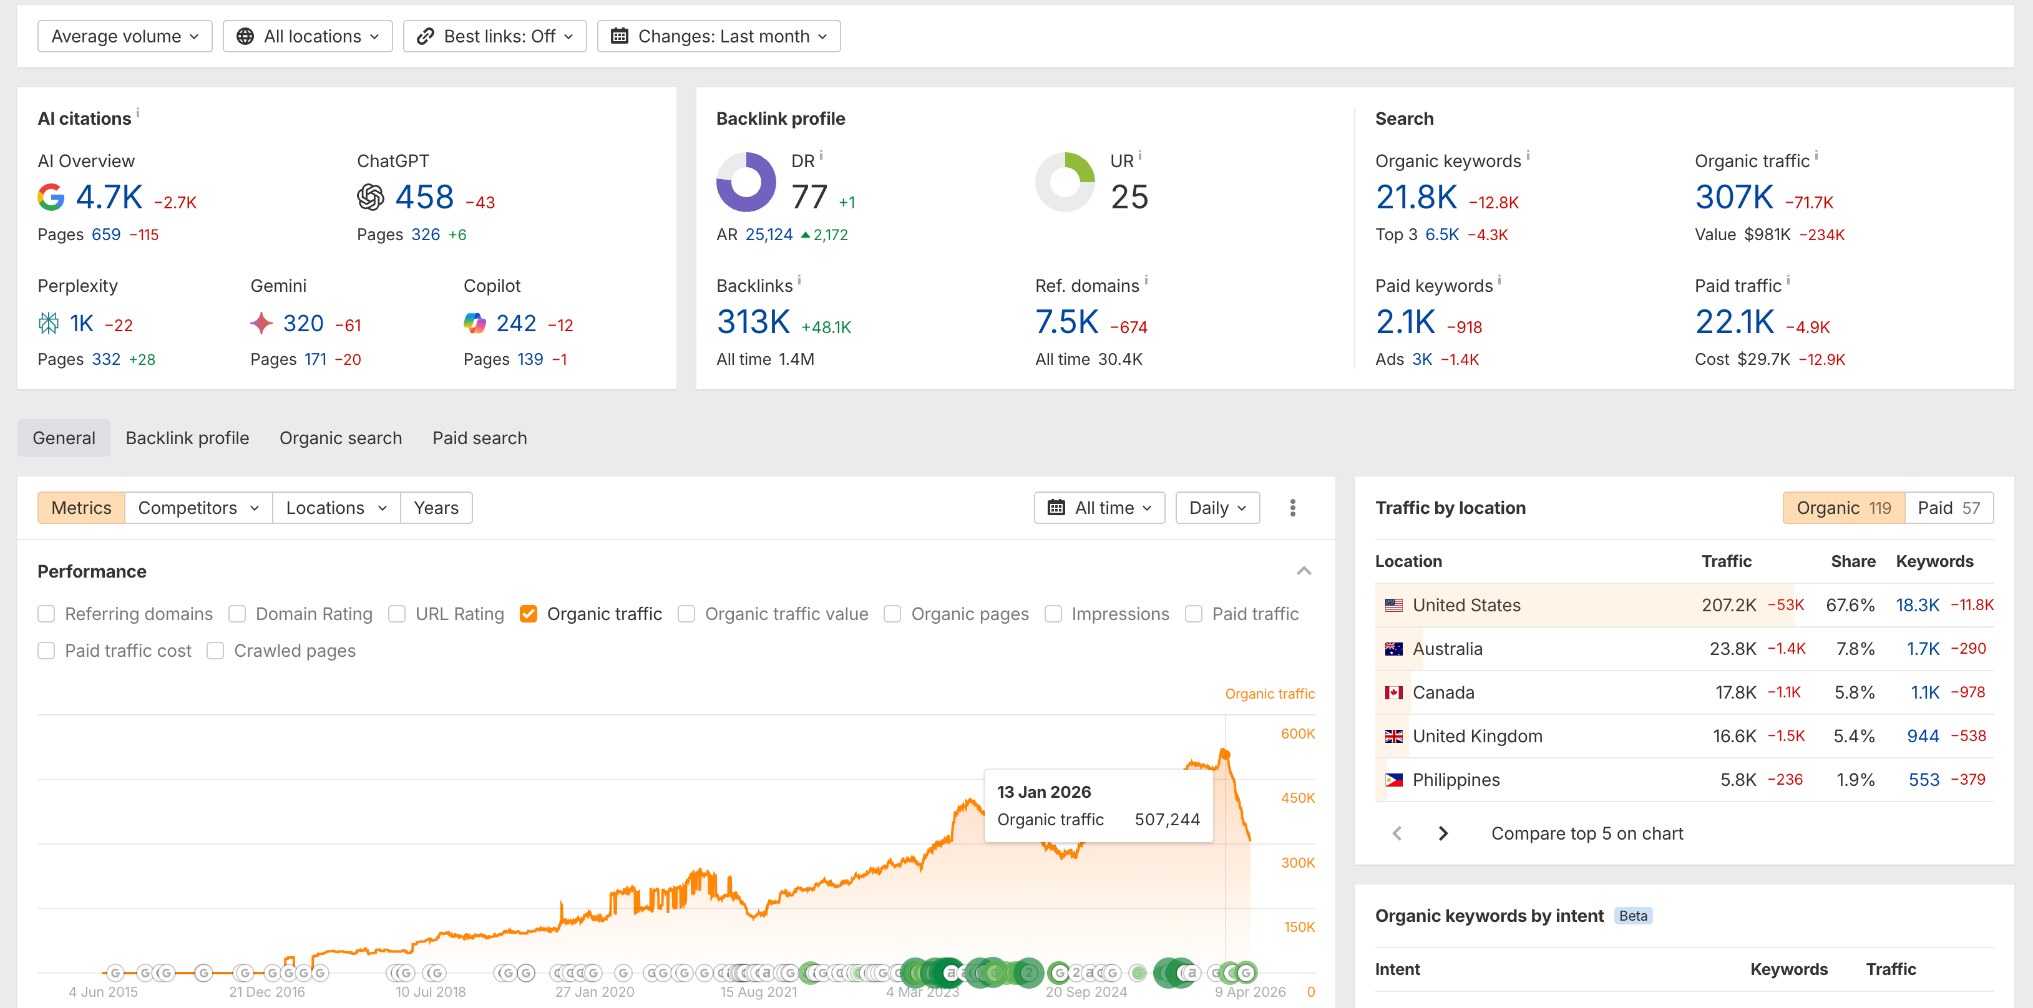Check the Crawled pages checkbox
The image size is (2033, 1008).
tap(215, 651)
